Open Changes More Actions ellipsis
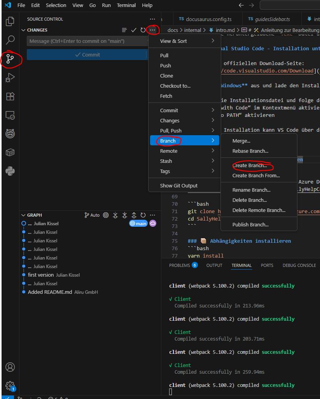 click(152, 30)
